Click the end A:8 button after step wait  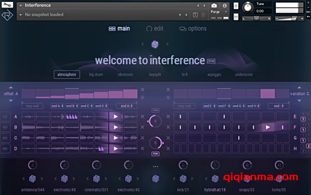[58, 106]
